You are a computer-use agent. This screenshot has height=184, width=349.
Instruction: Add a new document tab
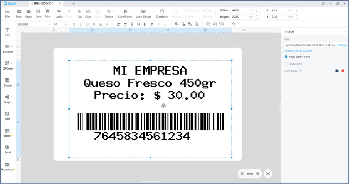pos(73,4)
